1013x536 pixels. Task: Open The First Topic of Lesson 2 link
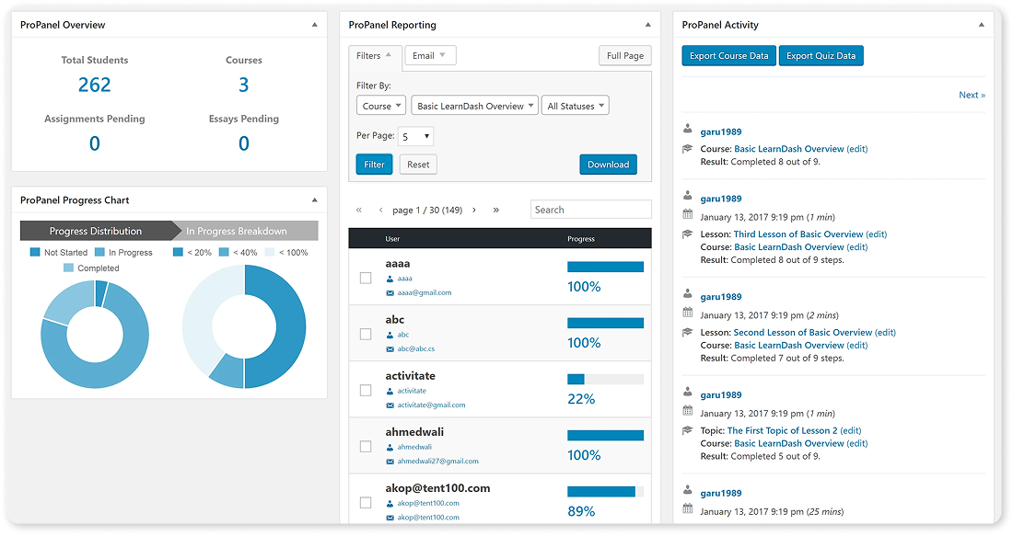coord(783,430)
